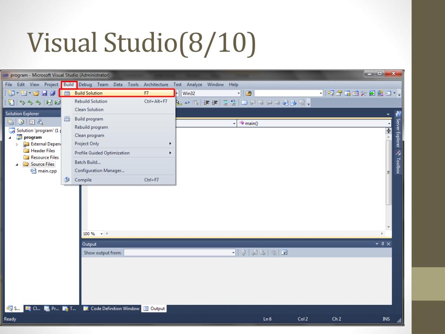The height and width of the screenshot is (334, 445).
Task: Collapse the Source Files folder
Action: tap(17, 164)
